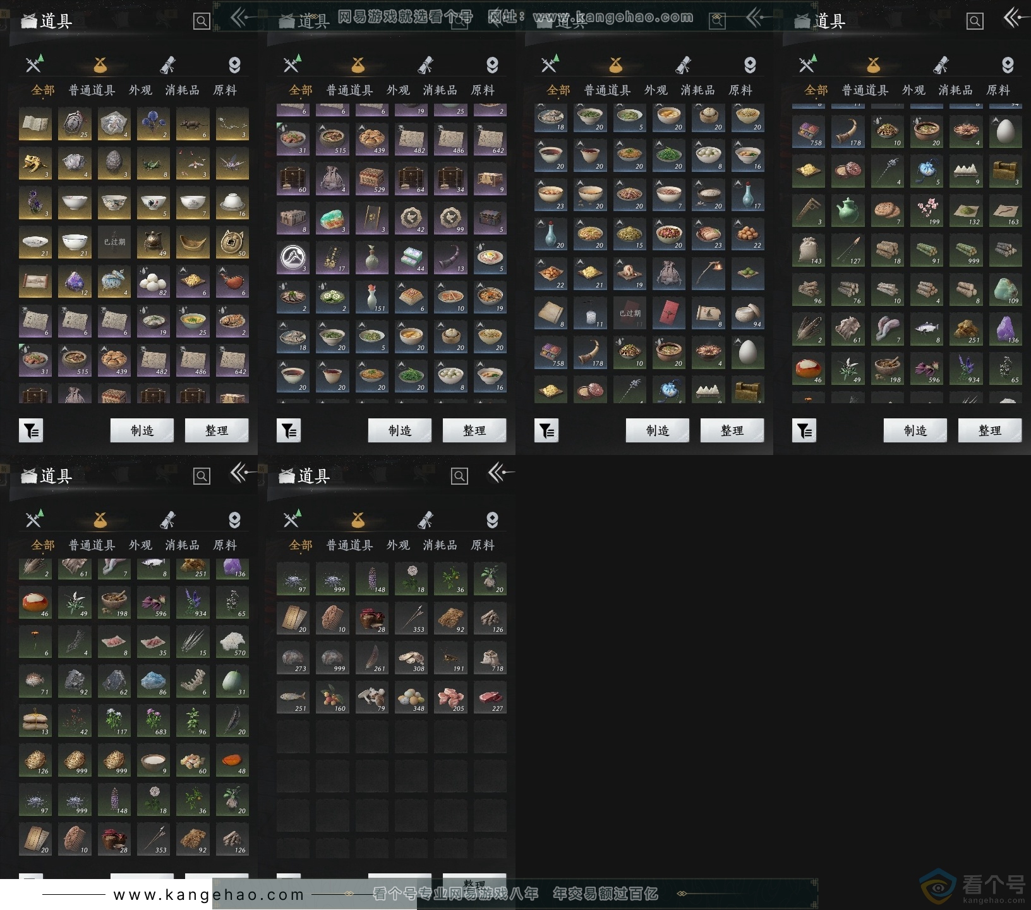Select the blue vase with count 17
1031x910 pixels.
pyautogui.click(x=748, y=195)
